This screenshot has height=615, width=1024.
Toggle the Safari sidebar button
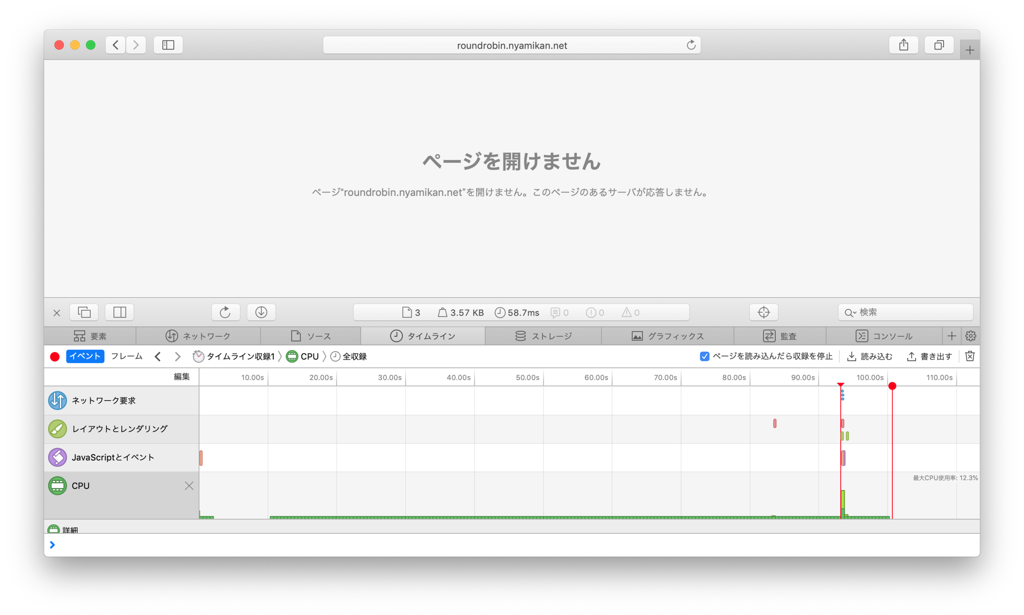point(168,45)
